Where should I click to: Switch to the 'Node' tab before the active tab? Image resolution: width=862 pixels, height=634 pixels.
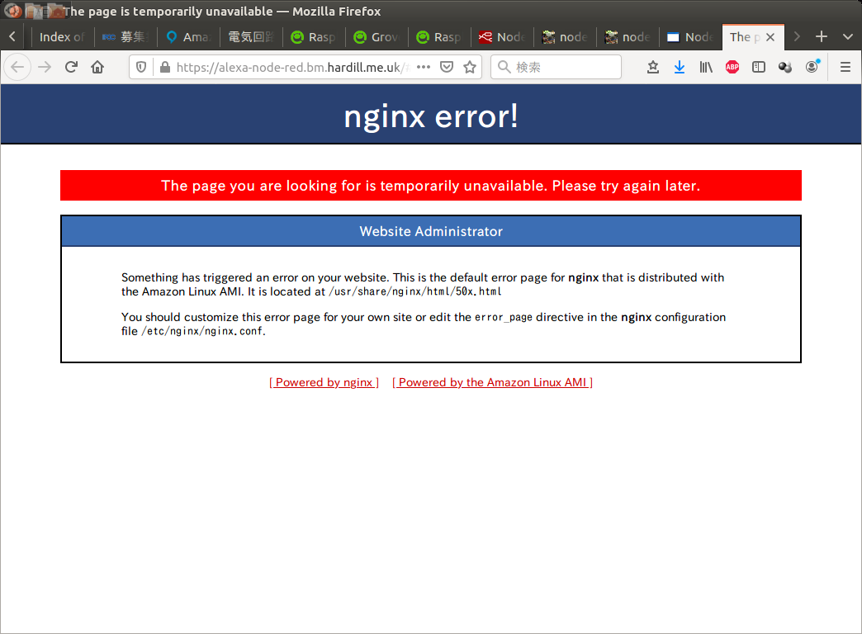click(x=690, y=37)
